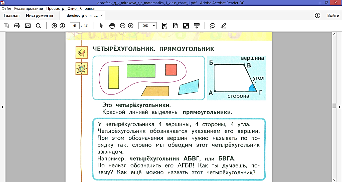
Task: Click the Adobe Acrobat title bar icon
Action: 2,3
